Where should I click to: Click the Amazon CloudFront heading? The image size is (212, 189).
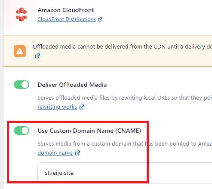coord(66,10)
